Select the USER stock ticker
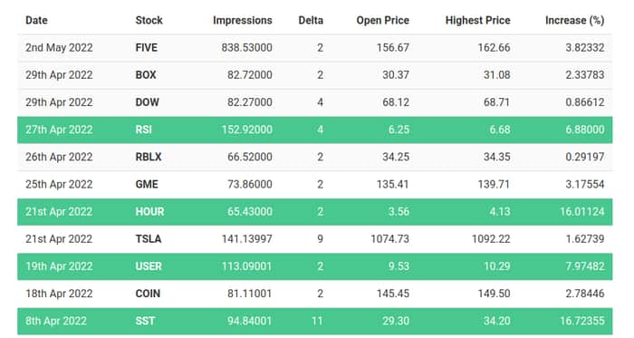This screenshot has width=634, height=338. coord(149,266)
